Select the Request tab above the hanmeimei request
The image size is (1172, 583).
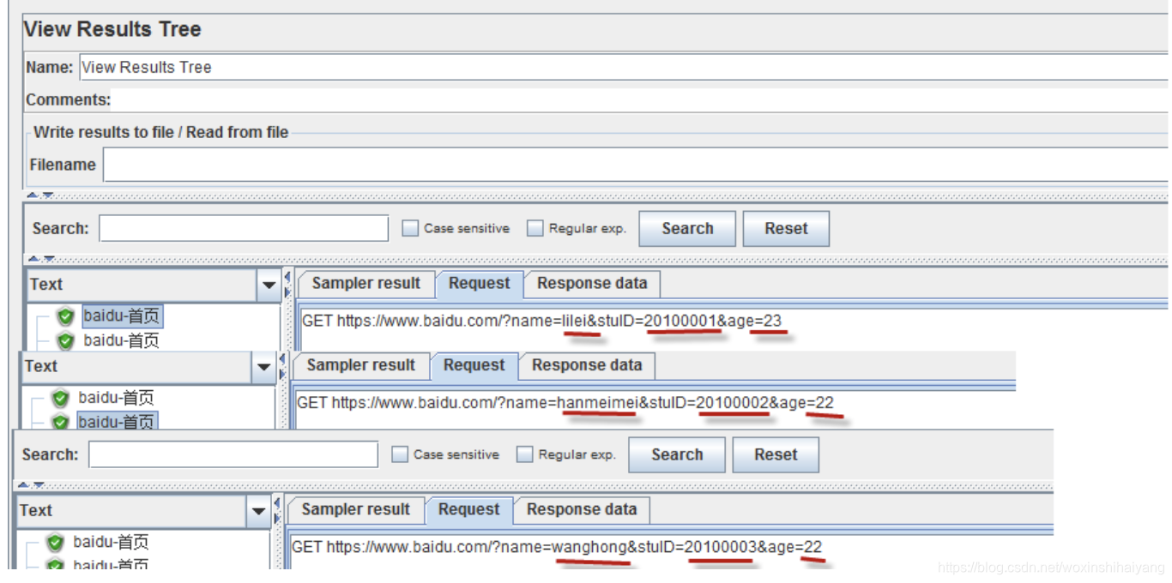474,365
